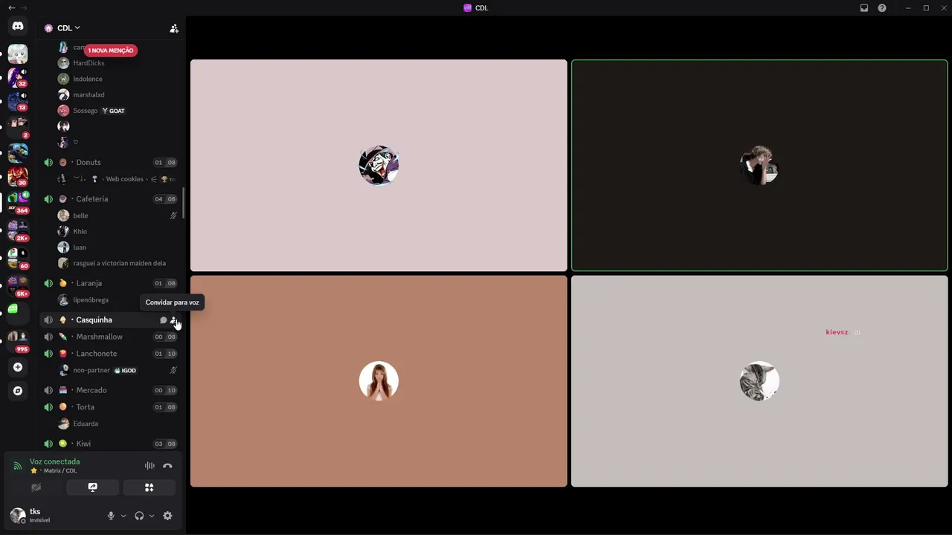
Task: Click the invite people icon beside CDL header
Action: click(x=174, y=28)
